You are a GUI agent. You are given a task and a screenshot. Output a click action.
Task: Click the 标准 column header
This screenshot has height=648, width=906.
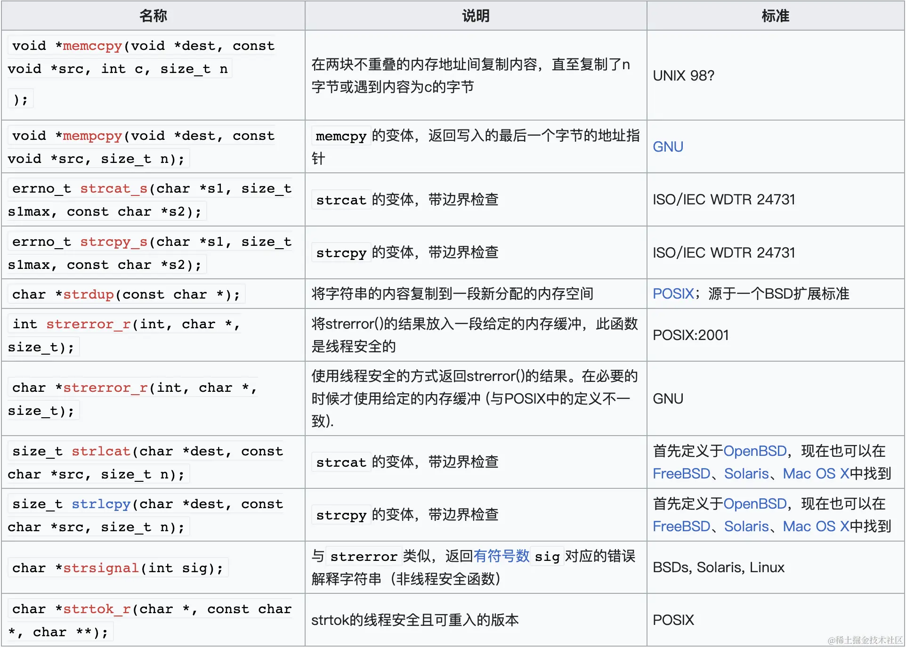[x=776, y=16]
